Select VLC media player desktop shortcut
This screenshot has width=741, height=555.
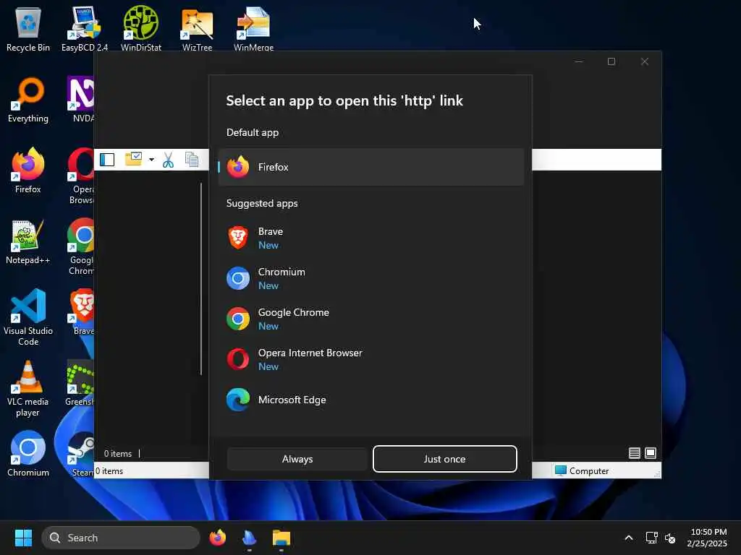[28, 389]
